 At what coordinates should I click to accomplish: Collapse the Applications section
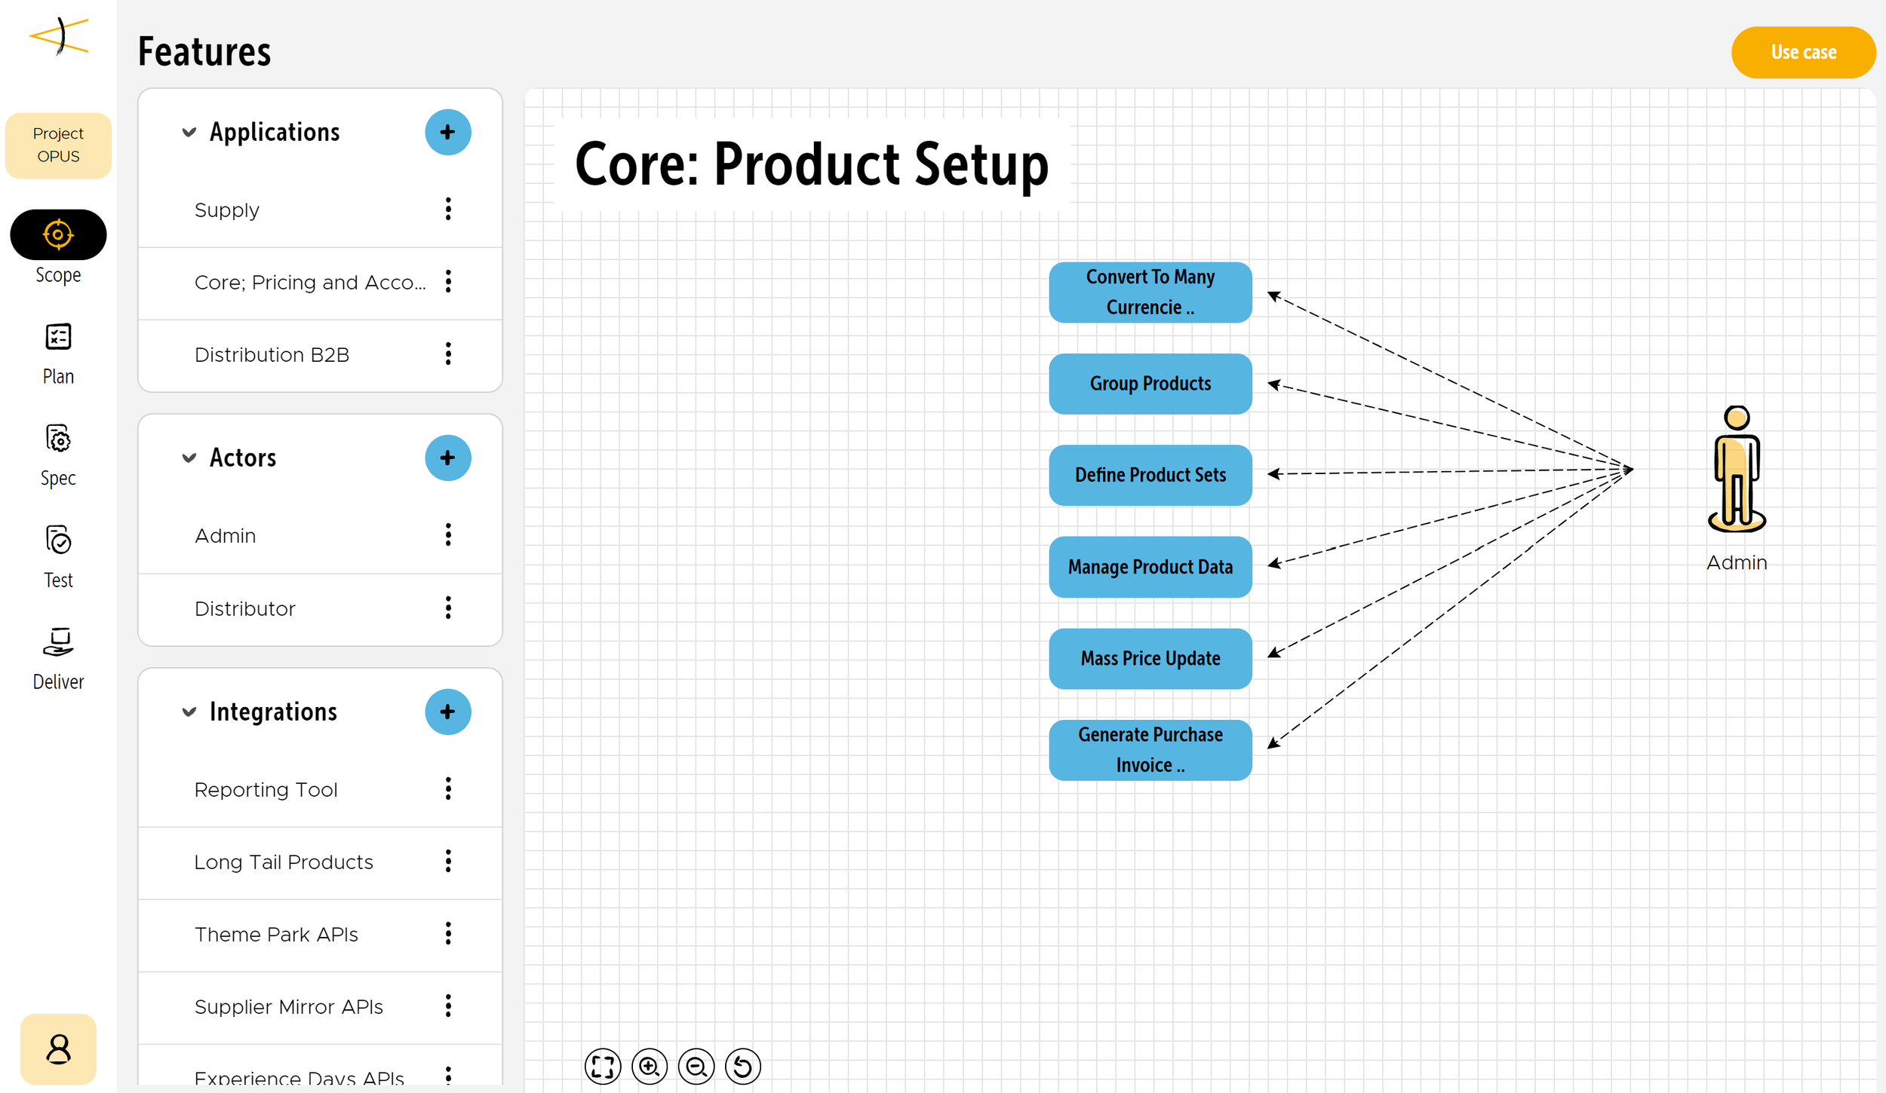pyautogui.click(x=189, y=133)
